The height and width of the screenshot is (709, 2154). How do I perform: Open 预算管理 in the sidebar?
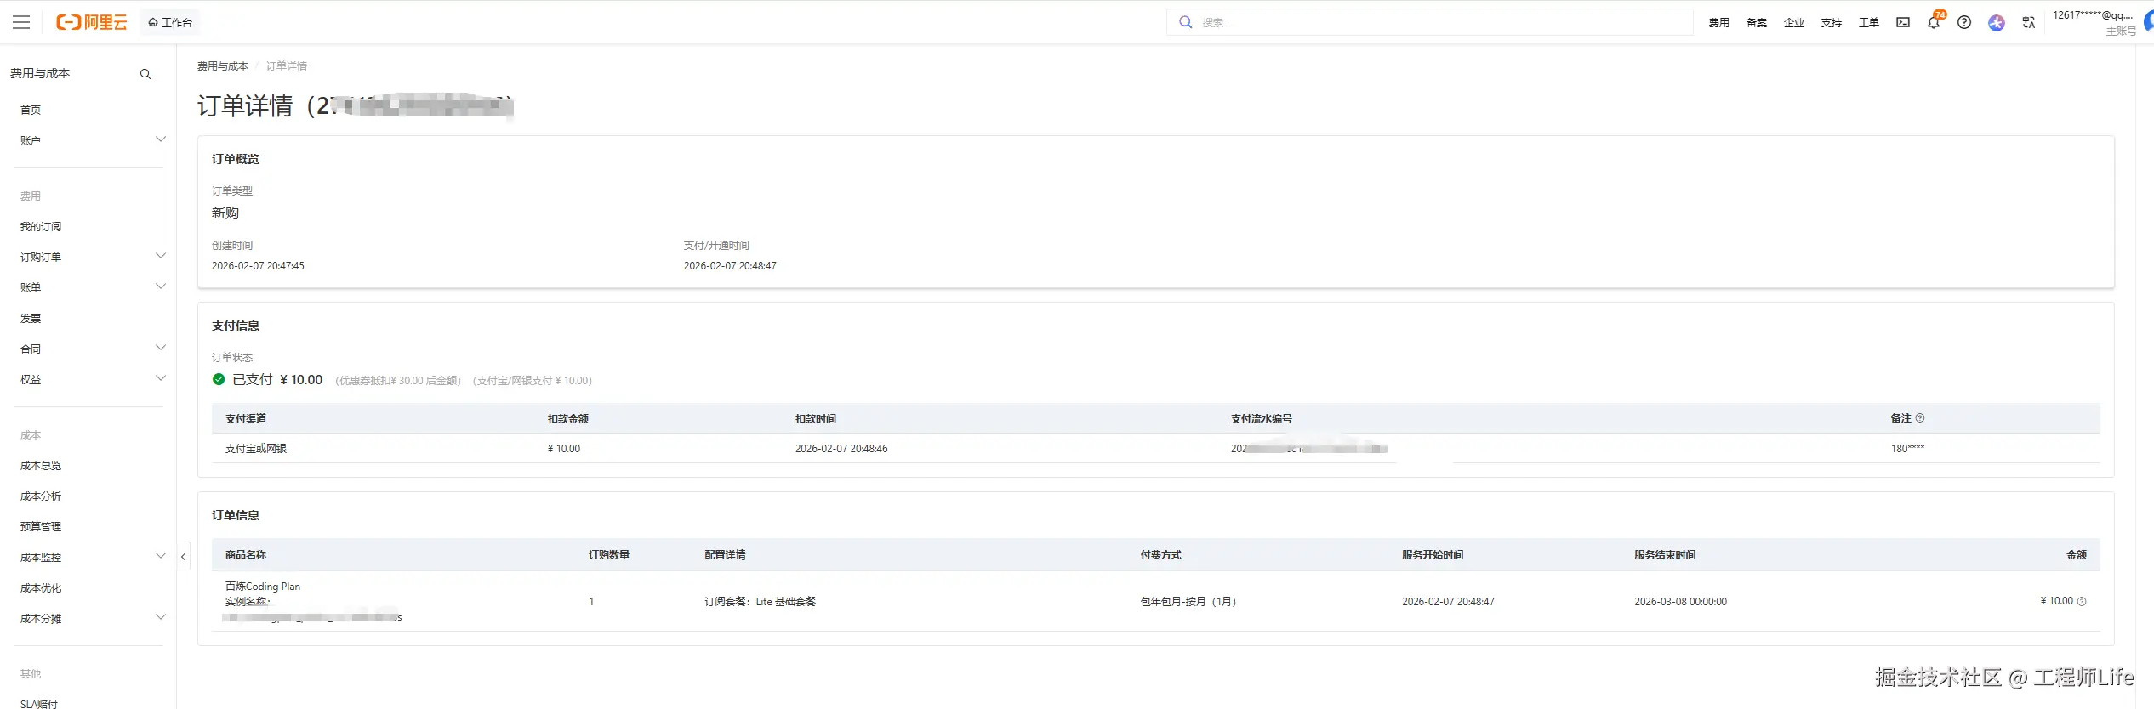point(41,526)
